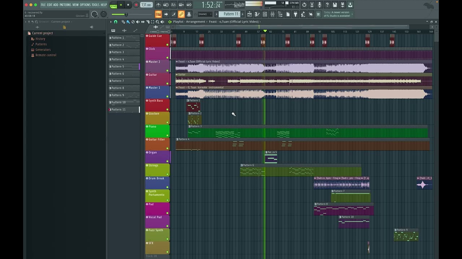Pause playback with the pause button

click(121, 5)
